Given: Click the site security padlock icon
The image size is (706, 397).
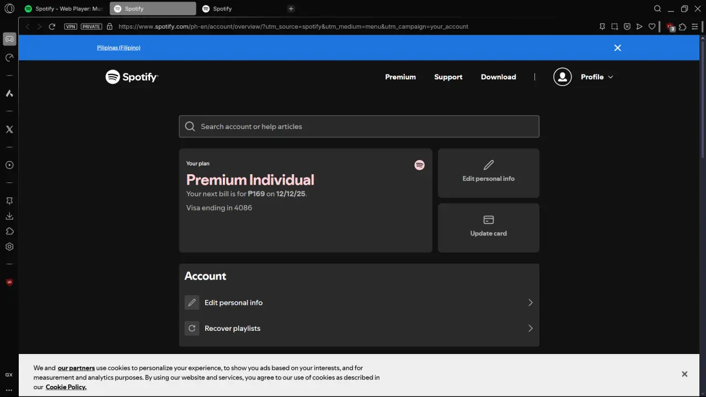Looking at the screenshot, I should point(110,26).
